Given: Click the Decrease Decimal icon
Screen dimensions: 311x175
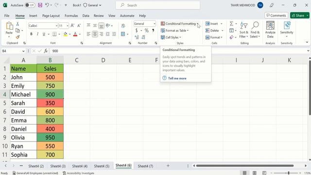Looking at the screenshot, I should 143,37.
